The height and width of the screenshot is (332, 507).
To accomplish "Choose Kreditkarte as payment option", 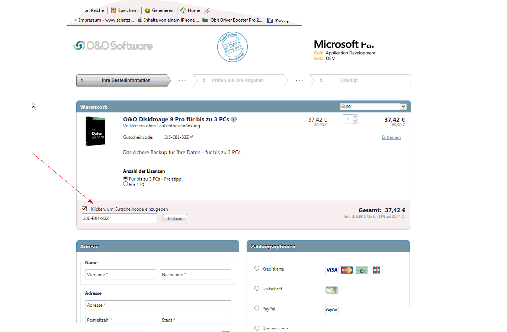I will click(257, 268).
